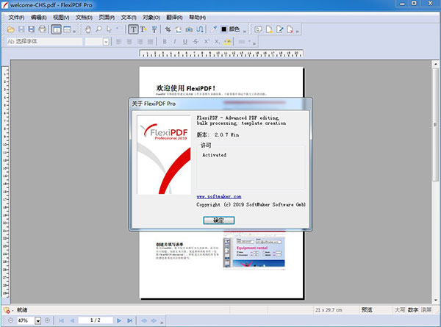Select the Hand pan tool
Image resolution: width=441 pixels, height=327 pixels.
point(88,29)
